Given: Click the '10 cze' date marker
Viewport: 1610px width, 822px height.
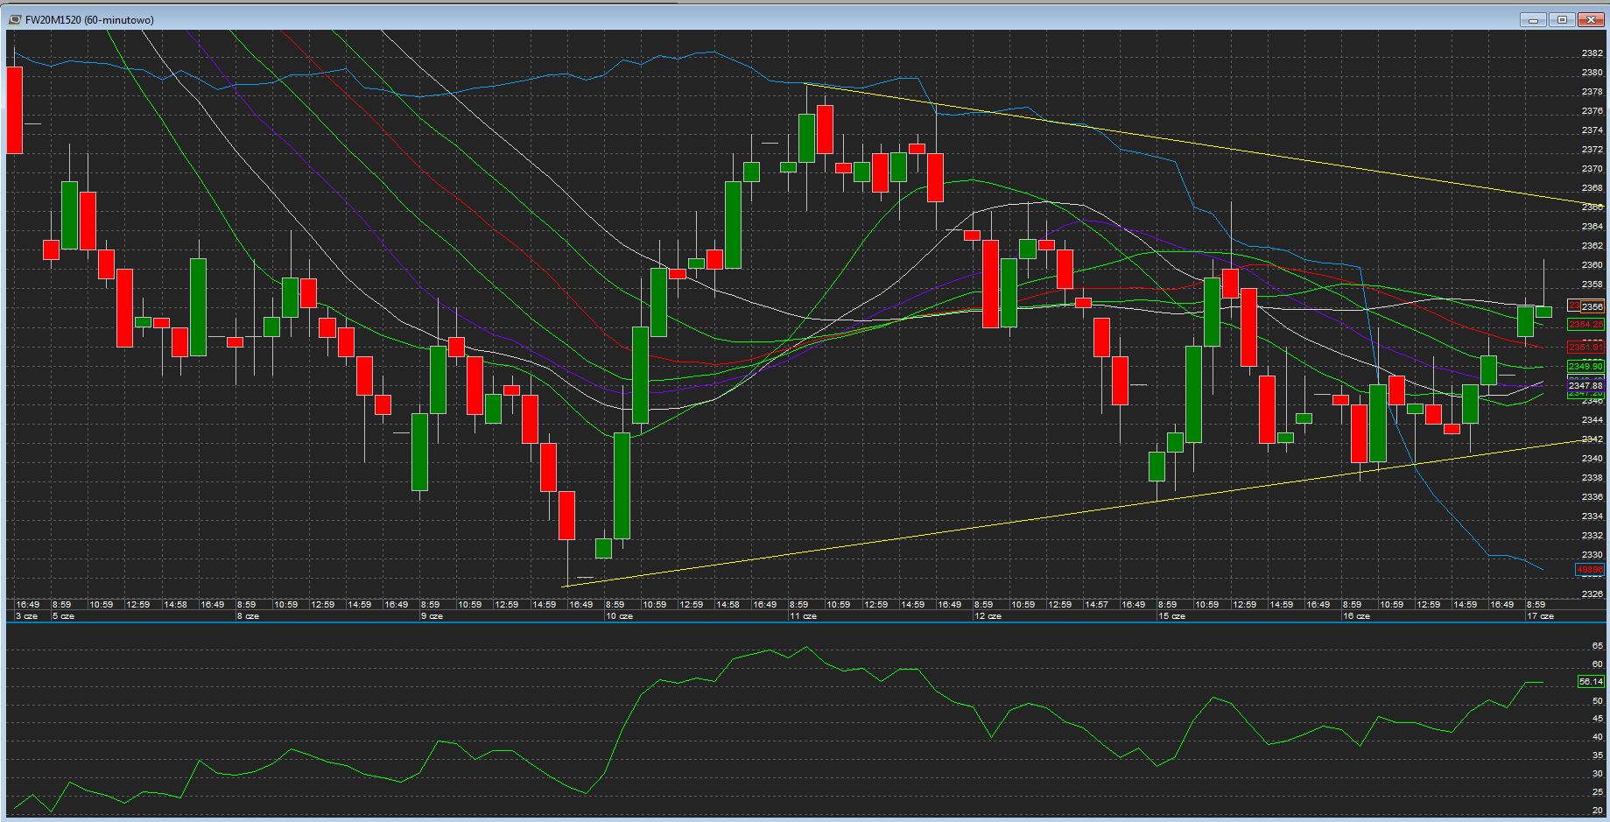Looking at the screenshot, I should click(x=619, y=616).
